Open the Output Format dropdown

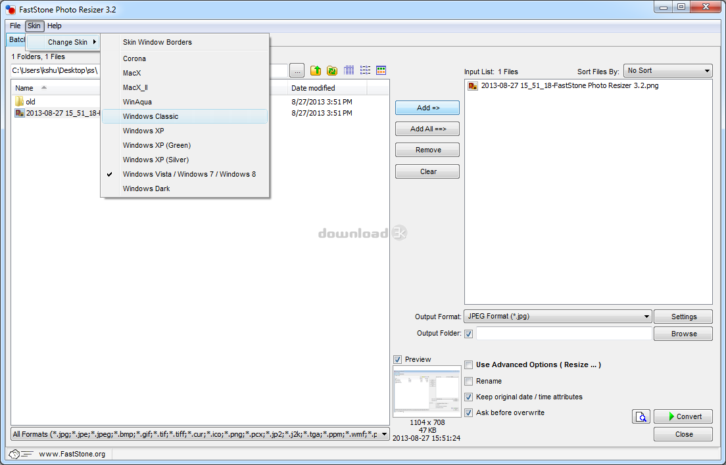(558, 316)
